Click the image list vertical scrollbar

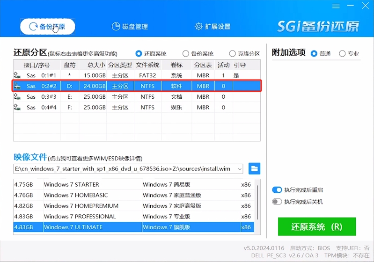pyautogui.click(x=257, y=203)
